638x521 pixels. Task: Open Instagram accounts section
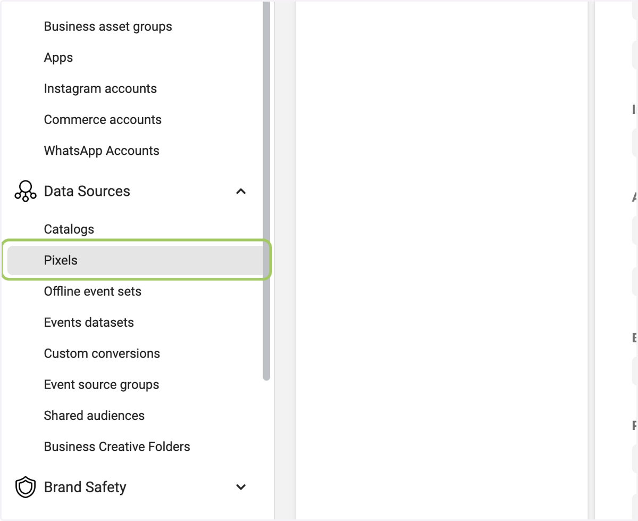(x=100, y=88)
